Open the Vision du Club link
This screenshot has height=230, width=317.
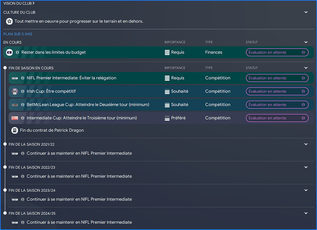(19, 3)
